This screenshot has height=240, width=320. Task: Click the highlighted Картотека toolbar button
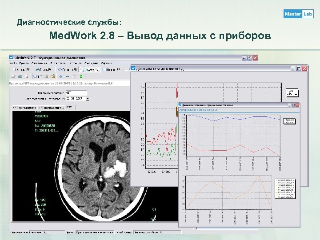pyautogui.click(x=90, y=70)
